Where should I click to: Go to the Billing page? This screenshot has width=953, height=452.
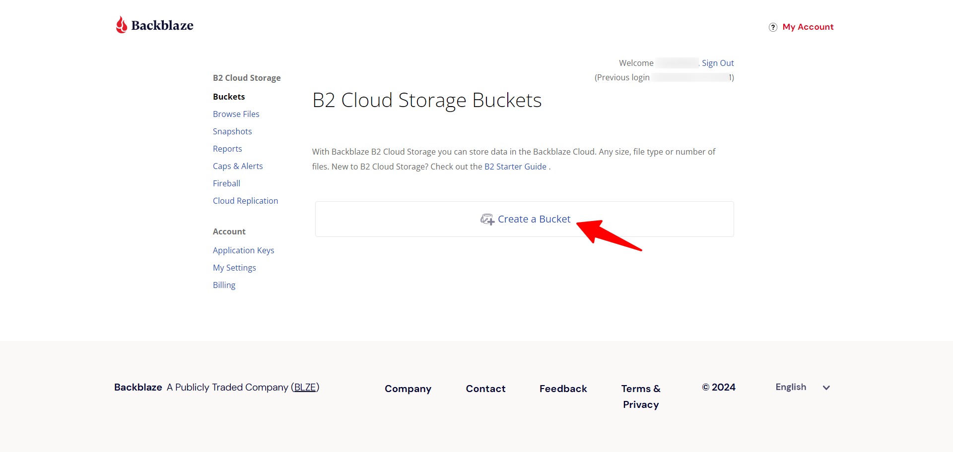pos(224,285)
